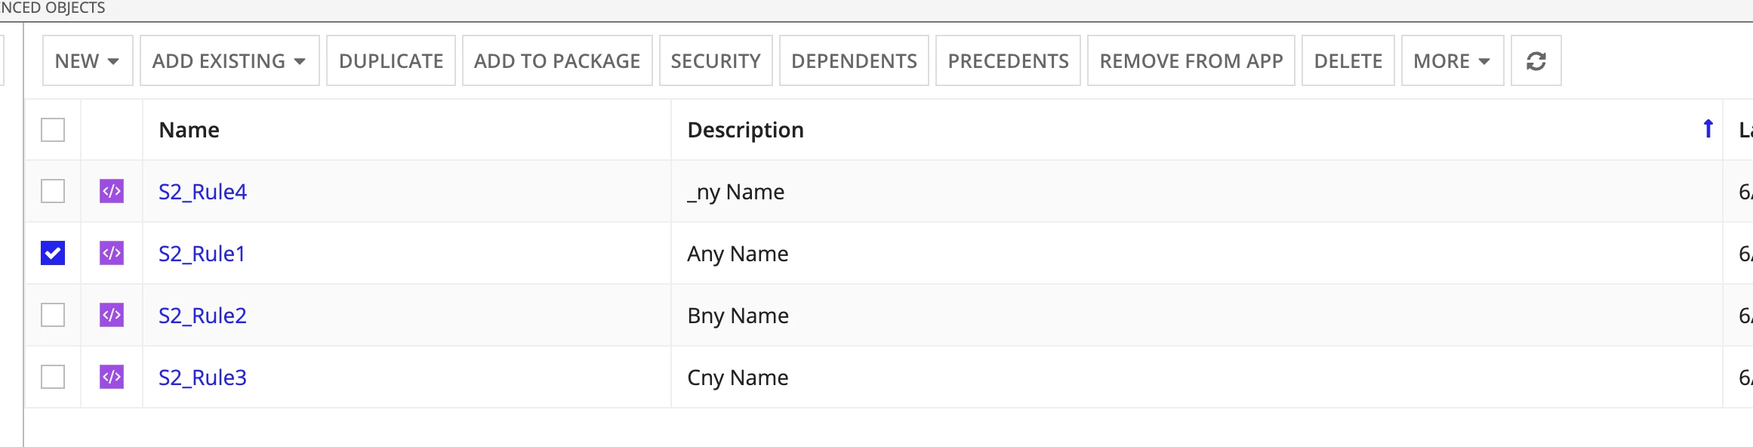Click the blue sort arrow in Description column
This screenshot has width=1753, height=447.
click(1708, 129)
